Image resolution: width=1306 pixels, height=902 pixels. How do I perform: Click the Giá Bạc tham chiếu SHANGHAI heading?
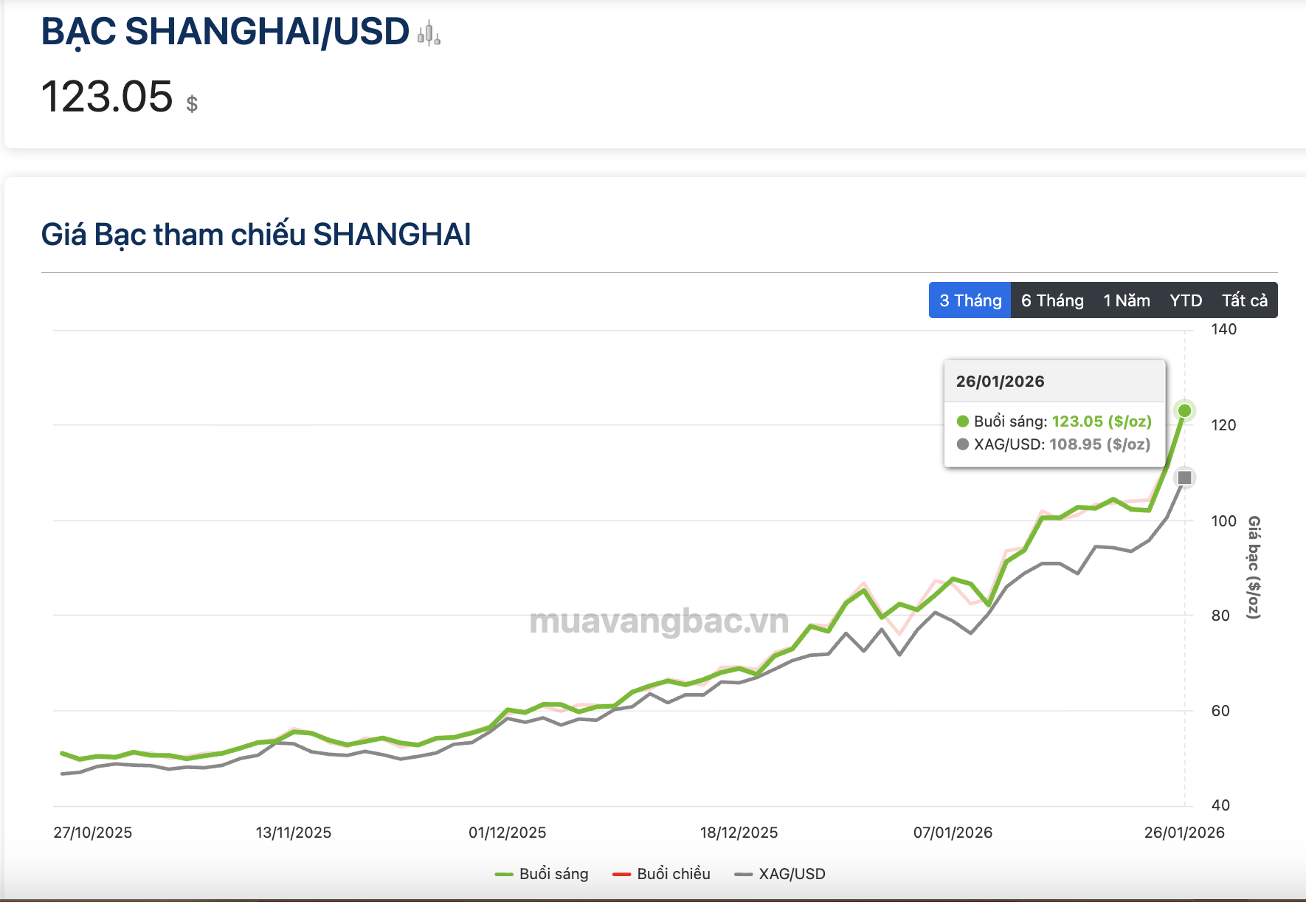click(256, 235)
